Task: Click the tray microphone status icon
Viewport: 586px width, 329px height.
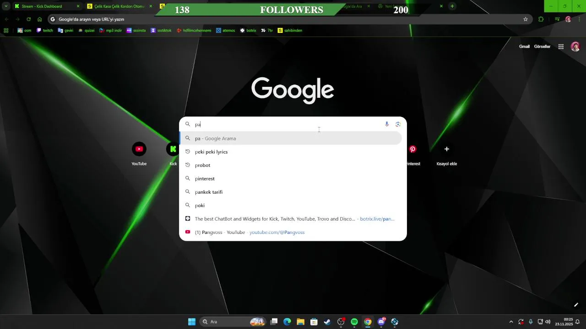Action: click(x=531, y=322)
